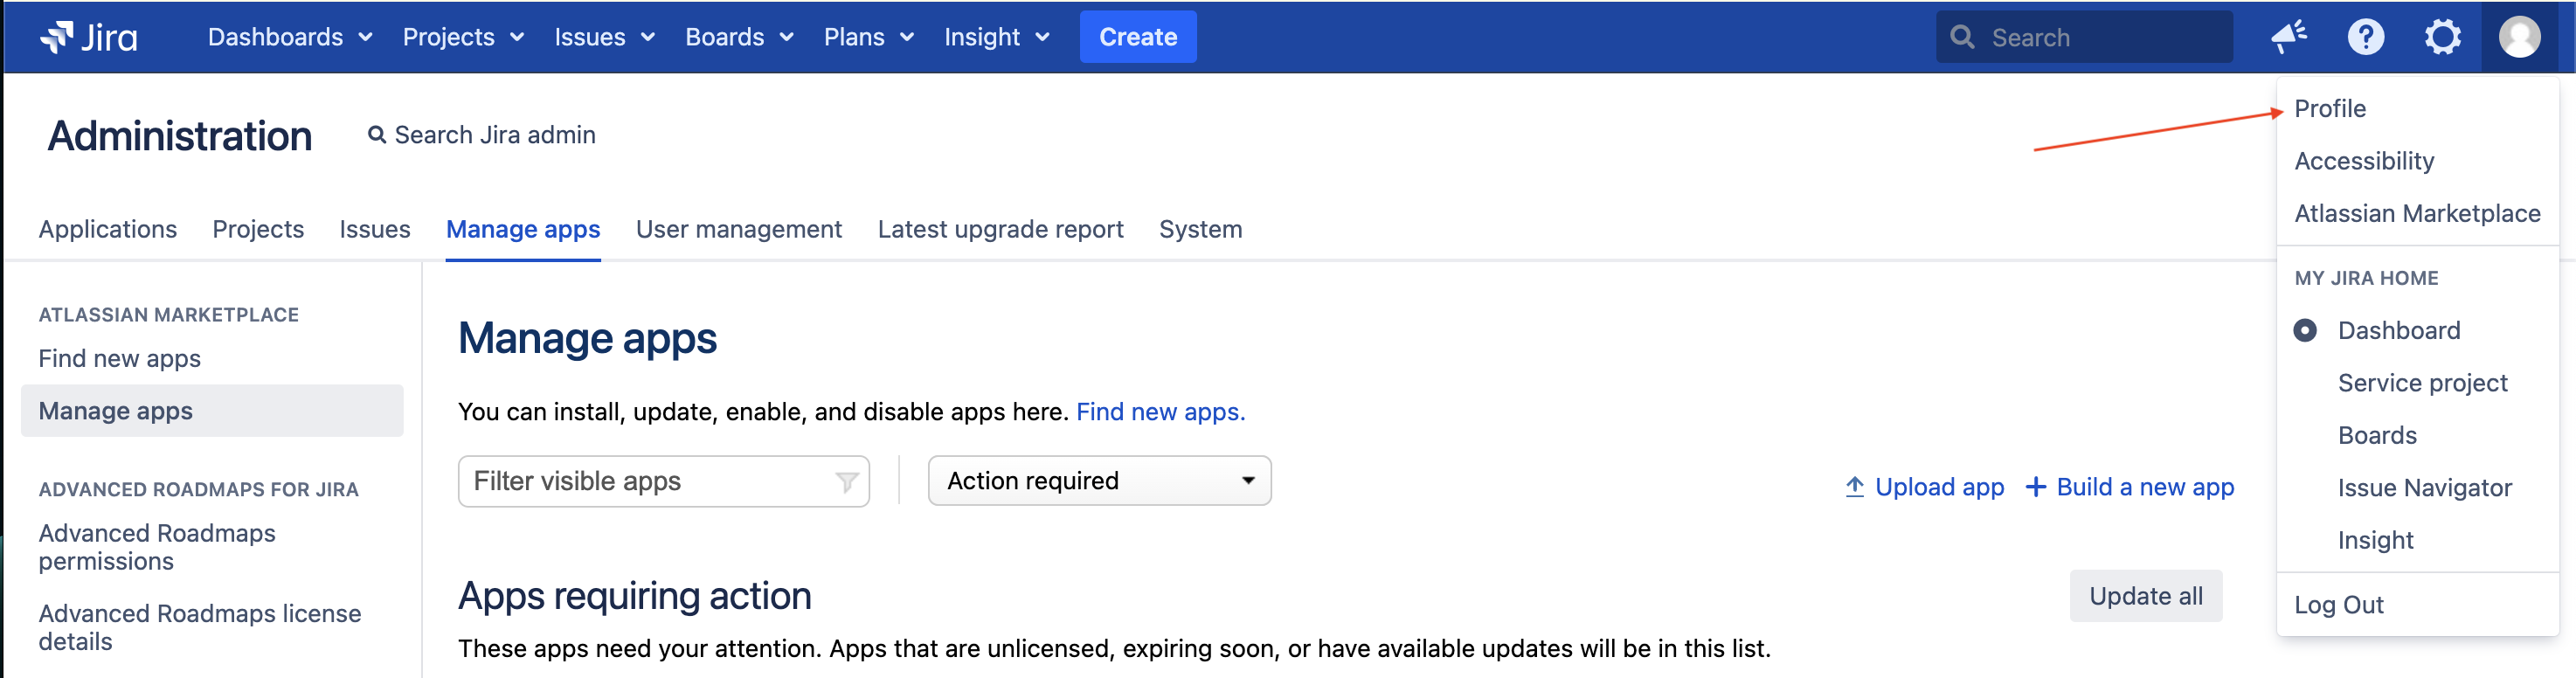Click the user avatar icon
The image size is (2576, 678).
tap(2518, 37)
